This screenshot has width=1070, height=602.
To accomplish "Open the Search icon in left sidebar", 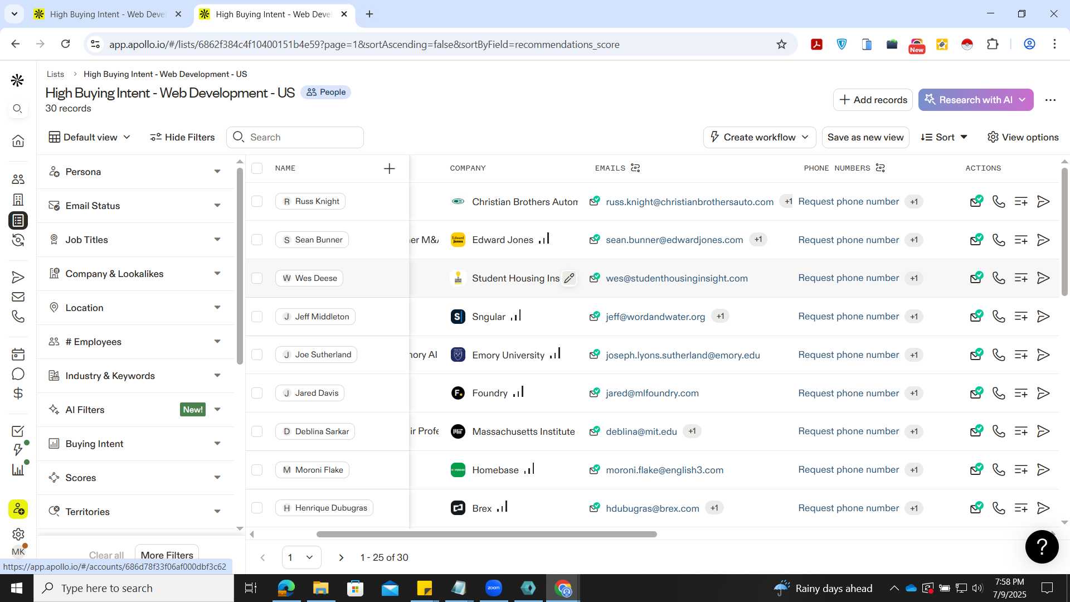I will tap(18, 109).
